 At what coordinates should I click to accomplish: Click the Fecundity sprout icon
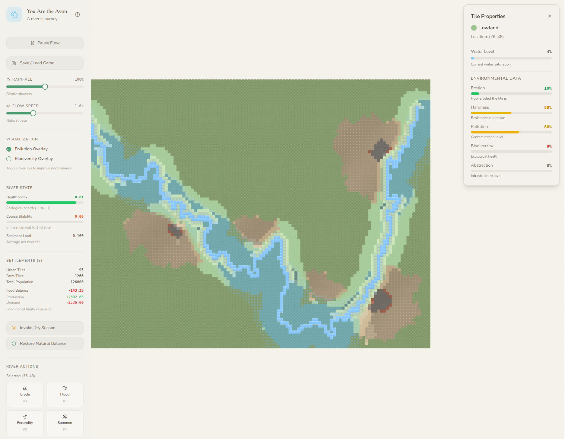click(x=25, y=417)
